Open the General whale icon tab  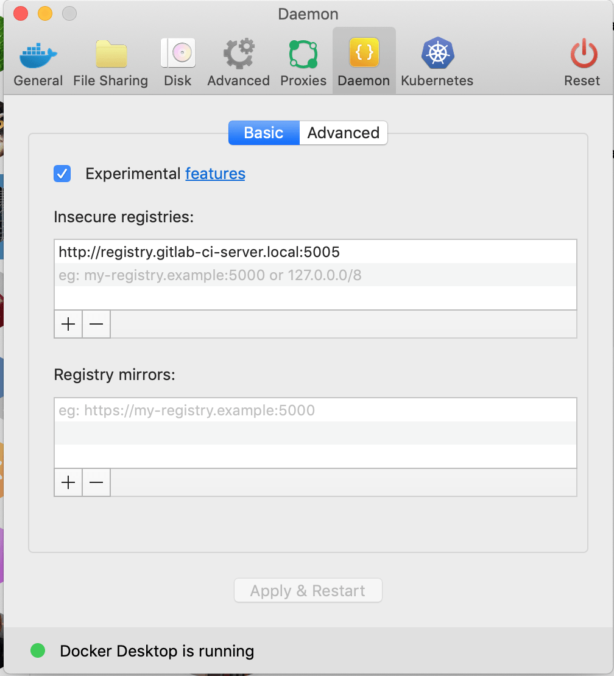(38, 62)
